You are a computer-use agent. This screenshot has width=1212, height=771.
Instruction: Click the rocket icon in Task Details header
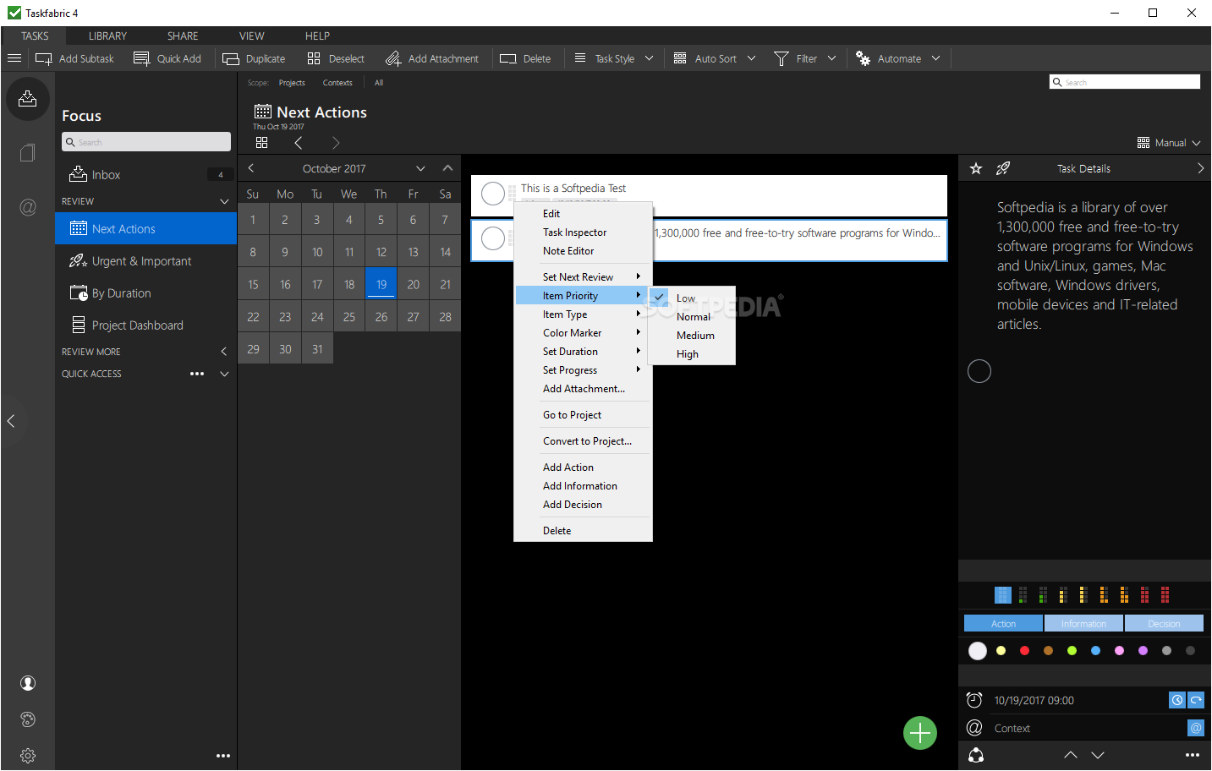click(x=1003, y=168)
